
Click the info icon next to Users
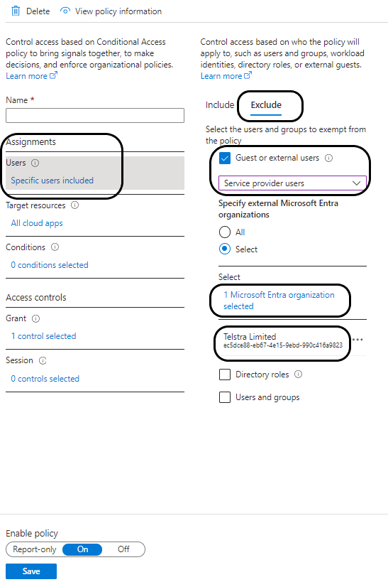[35, 163]
